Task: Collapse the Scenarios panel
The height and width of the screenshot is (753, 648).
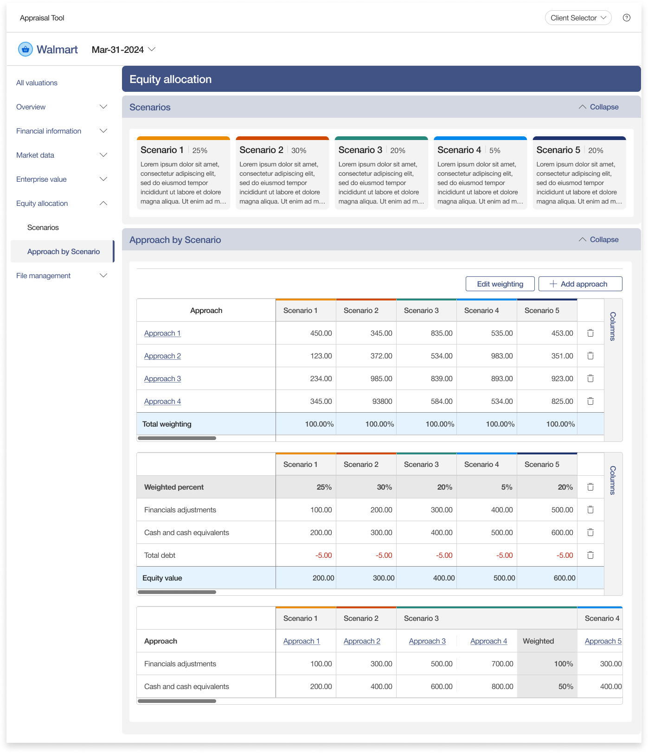Action: pos(598,107)
